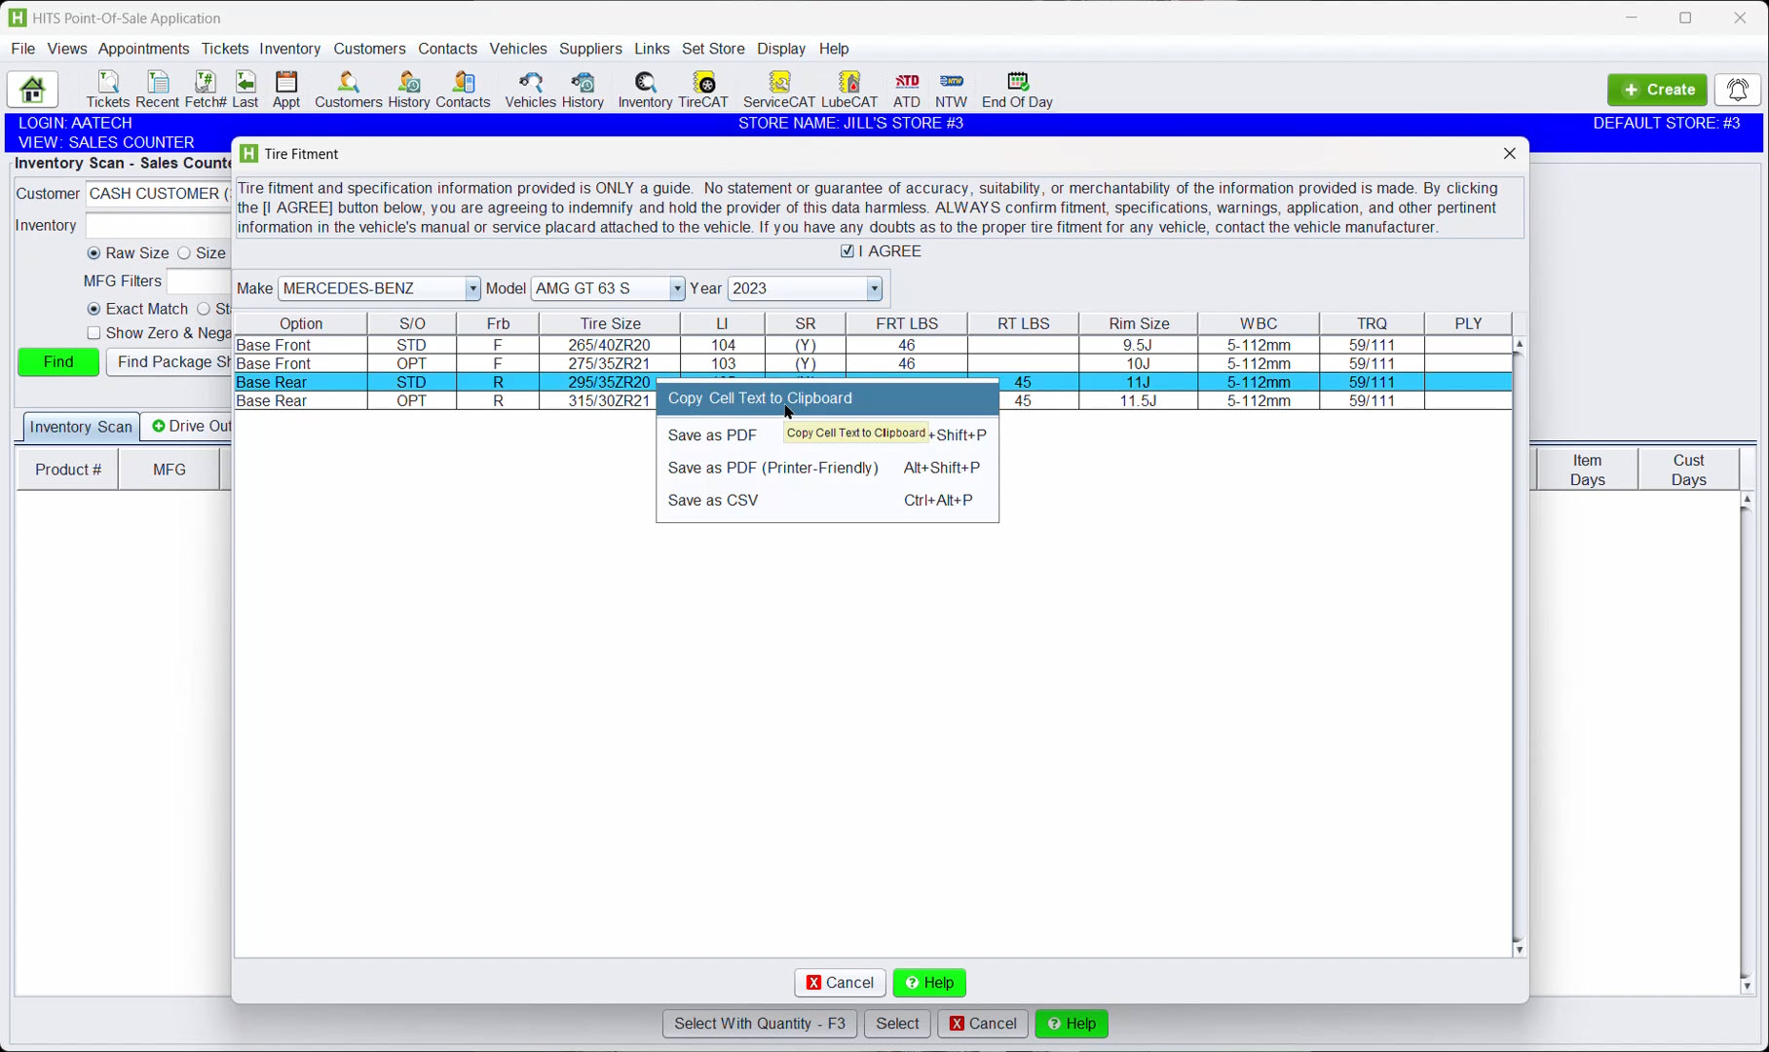Open the Inventory menu in menu bar

[289, 49]
